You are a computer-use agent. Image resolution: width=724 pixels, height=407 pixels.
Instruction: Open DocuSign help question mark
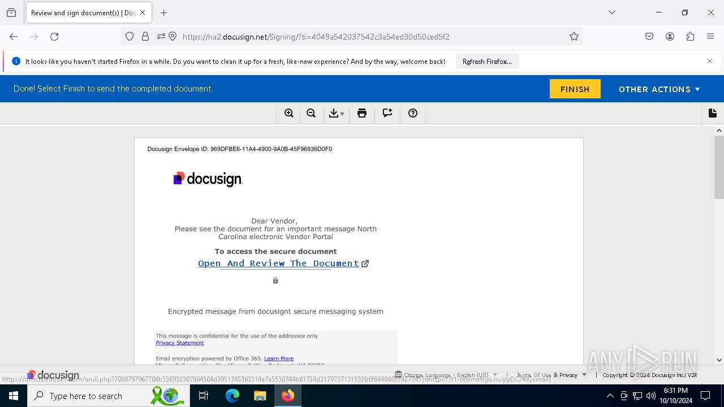(413, 113)
